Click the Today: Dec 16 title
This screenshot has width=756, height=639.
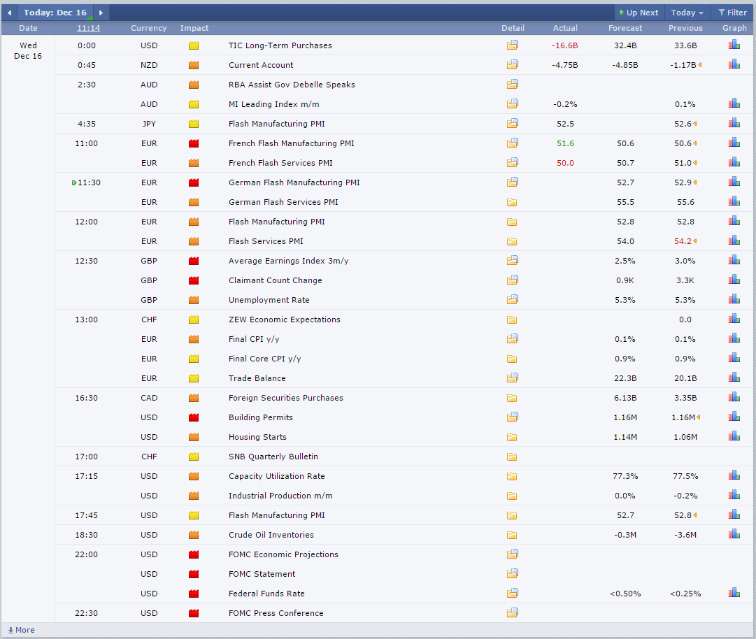pos(55,13)
